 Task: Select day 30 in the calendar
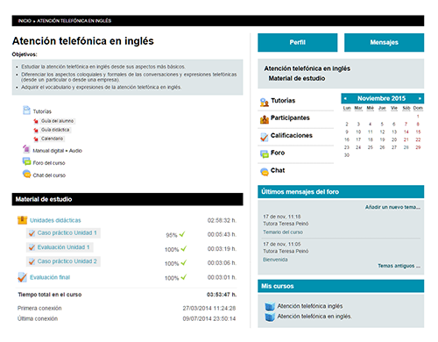tap(347, 155)
